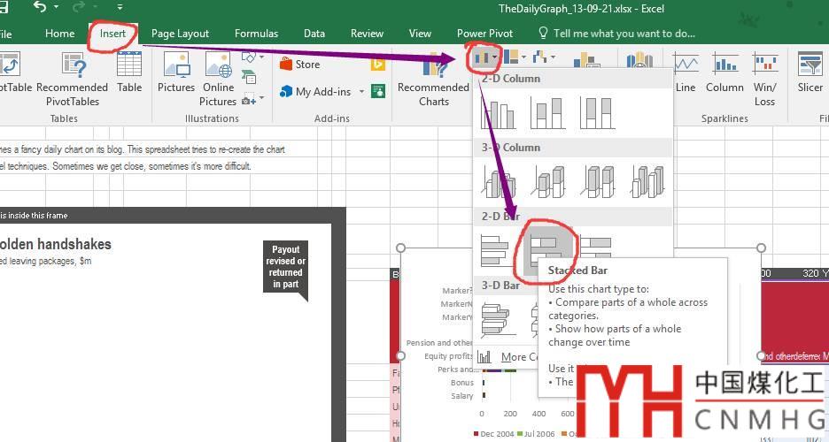This screenshot has width=829, height=442.
Task: Open the Data ribbon tab
Action: pyautogui.click(x=314, y=34)
